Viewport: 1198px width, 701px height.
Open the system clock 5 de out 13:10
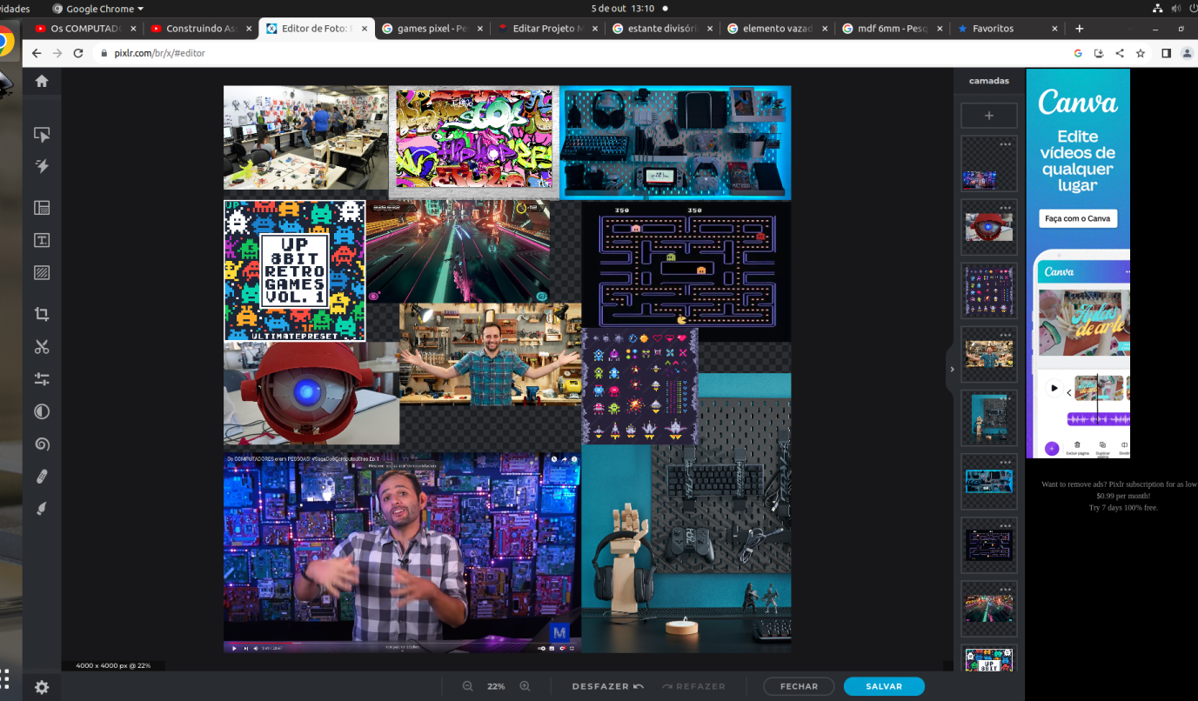tap(622, 9)
